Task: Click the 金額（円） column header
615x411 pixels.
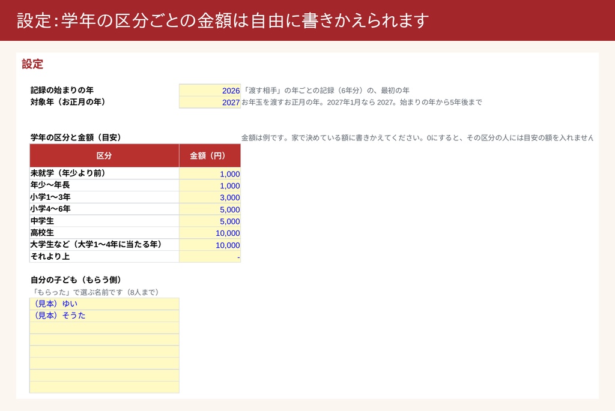Action: click(x=210, y=155)
